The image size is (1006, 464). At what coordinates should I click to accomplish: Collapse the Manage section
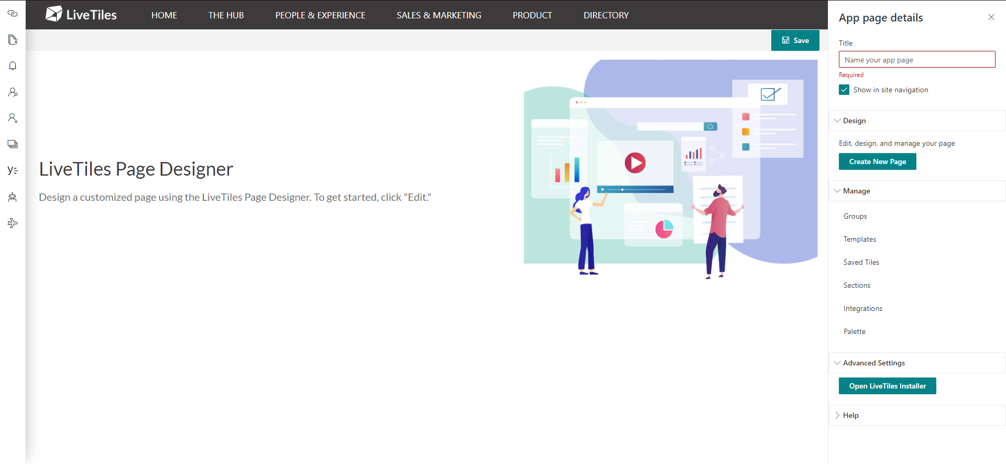pos(917,191)
